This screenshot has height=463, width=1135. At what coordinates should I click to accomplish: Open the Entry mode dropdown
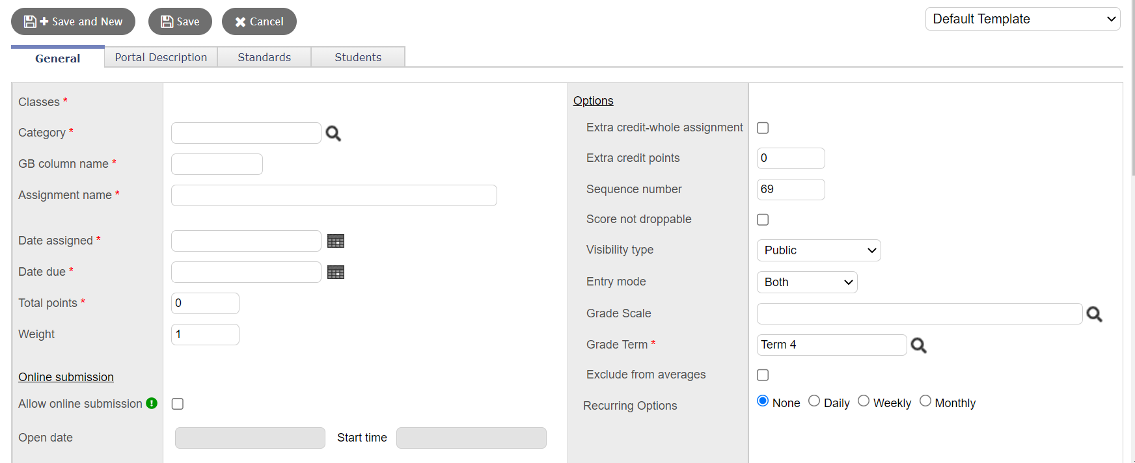807,282
